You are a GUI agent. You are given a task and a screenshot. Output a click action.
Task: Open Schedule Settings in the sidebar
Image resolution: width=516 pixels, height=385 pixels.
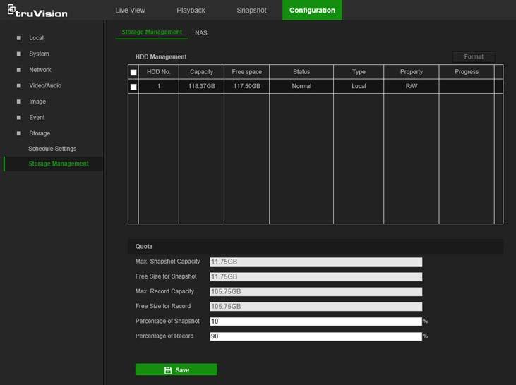[52, 149]
